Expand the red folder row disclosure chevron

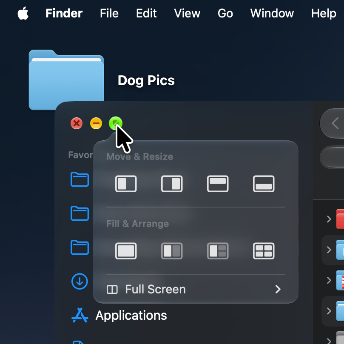click(329, 219)
